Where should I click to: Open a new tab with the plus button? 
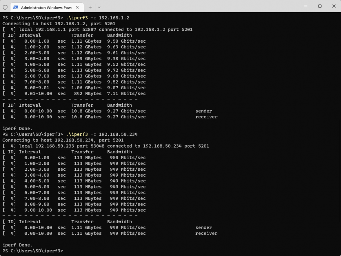pyautogui.click(x=90, y=7)
